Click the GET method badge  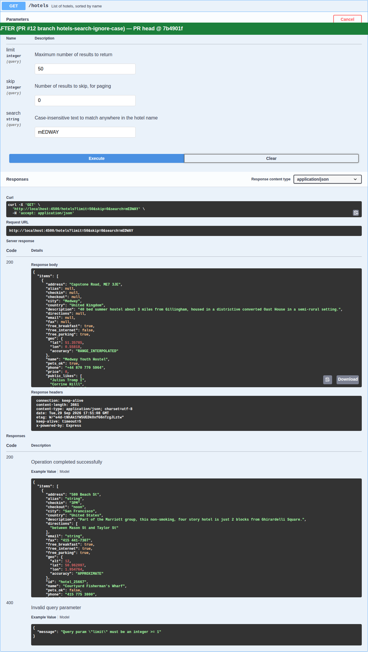click(14, 6)
